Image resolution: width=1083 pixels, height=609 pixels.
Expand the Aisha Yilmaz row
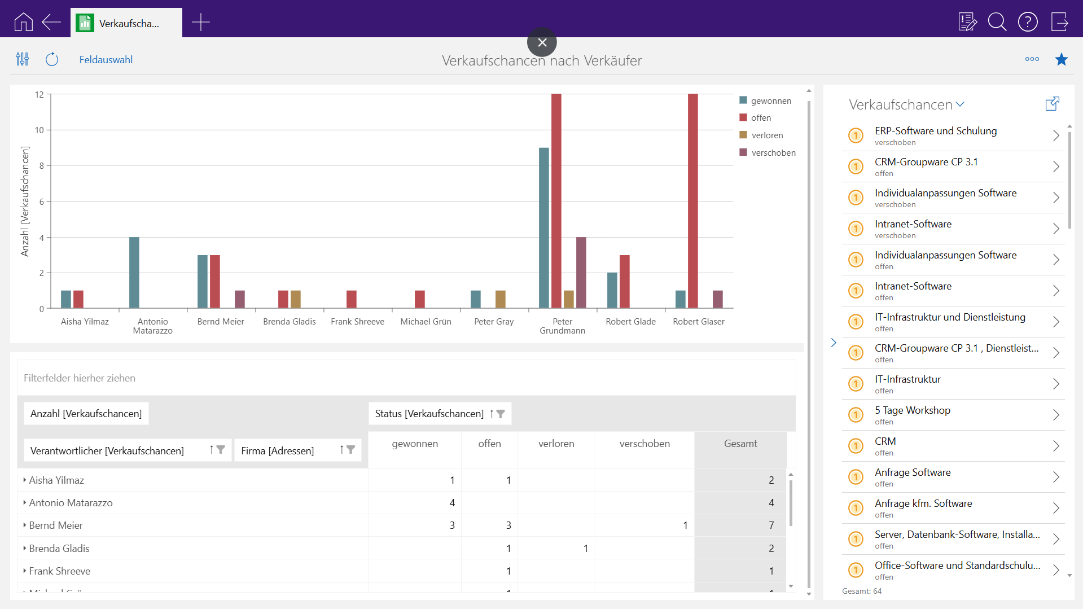[25, 480]
